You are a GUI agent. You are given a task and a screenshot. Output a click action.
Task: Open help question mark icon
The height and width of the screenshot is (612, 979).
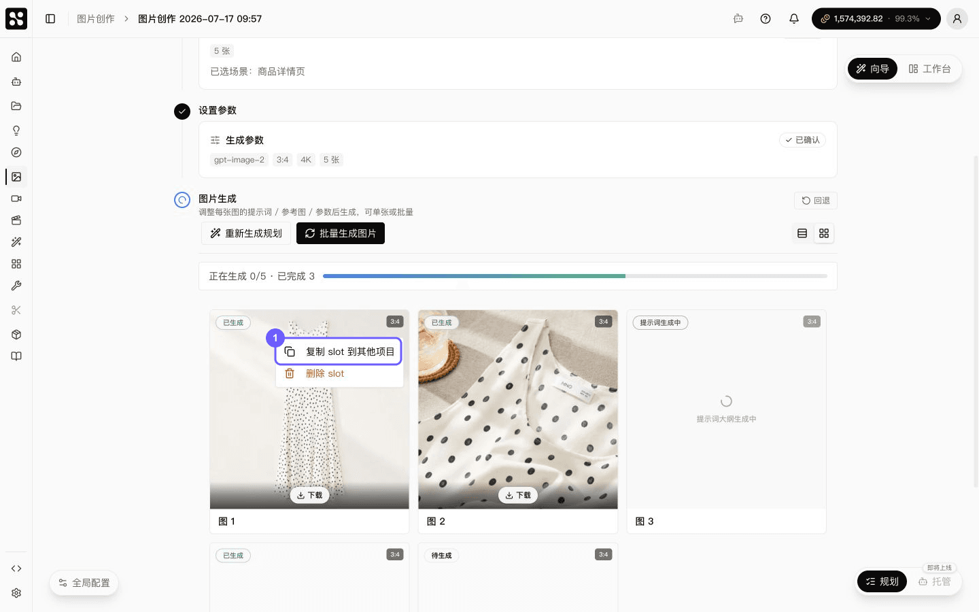(x=766, y=18)
